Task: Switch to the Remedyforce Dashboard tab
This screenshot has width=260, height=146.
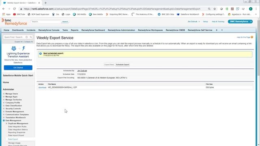Action: point(93,30)
